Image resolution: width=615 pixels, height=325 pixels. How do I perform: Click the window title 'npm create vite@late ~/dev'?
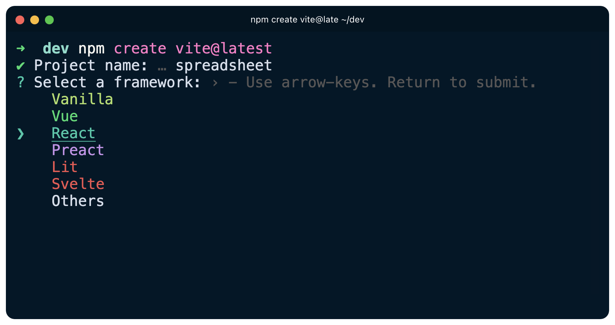(x=307, y=20)
